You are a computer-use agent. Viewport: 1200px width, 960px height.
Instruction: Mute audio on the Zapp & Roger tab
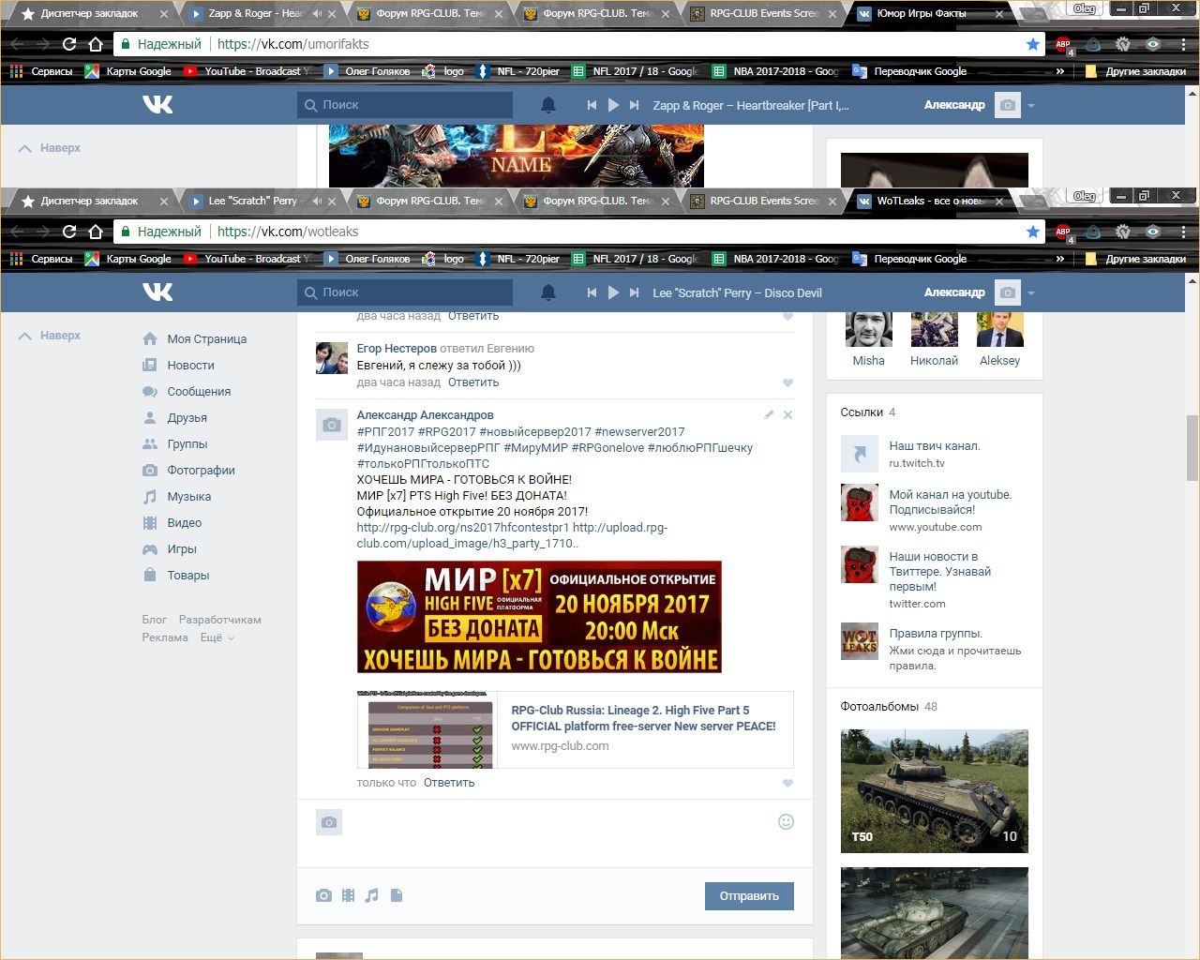[x=317, y=14]
